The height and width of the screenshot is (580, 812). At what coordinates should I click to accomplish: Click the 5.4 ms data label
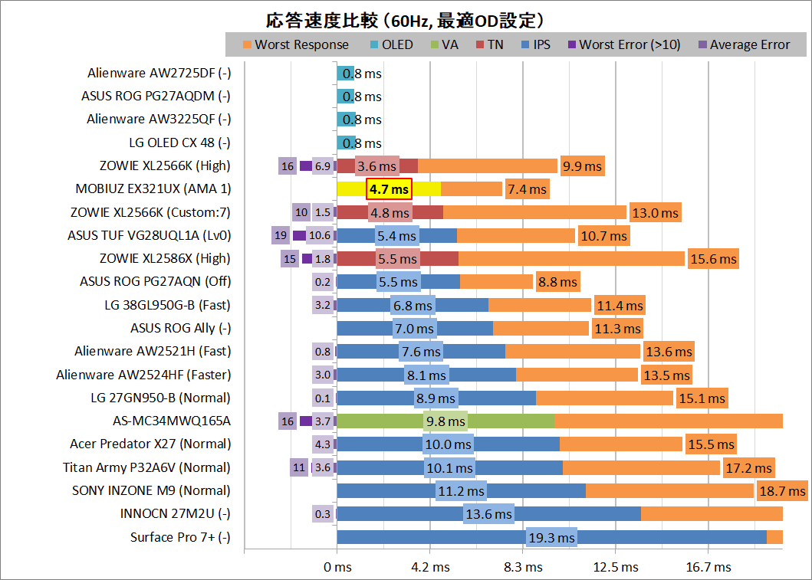[396, 236]
